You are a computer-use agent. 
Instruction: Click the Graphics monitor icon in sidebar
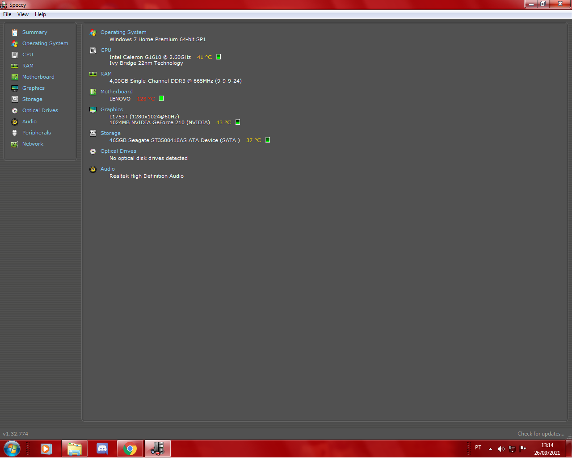pos(15,88)
